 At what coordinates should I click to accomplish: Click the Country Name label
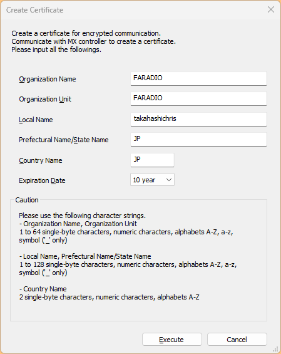coord(41,160)
